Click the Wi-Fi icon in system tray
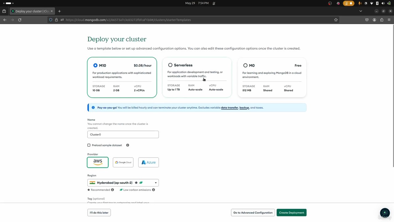 372,3
